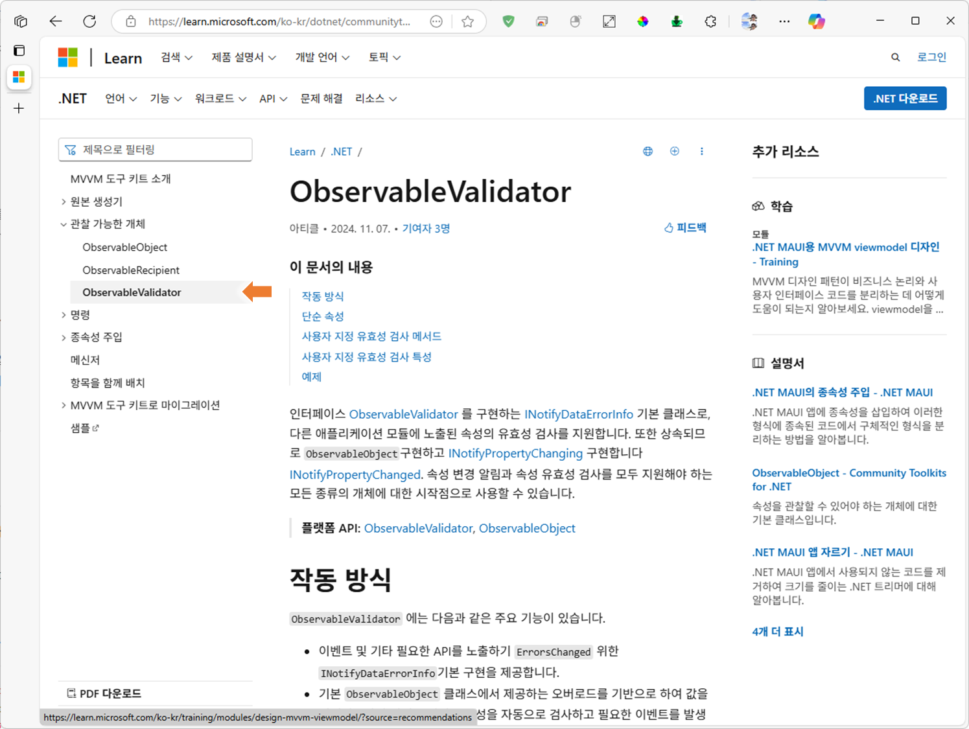Open .NET MAUI용 MVVM viewmodel 디자인 training

pos(845,254)
